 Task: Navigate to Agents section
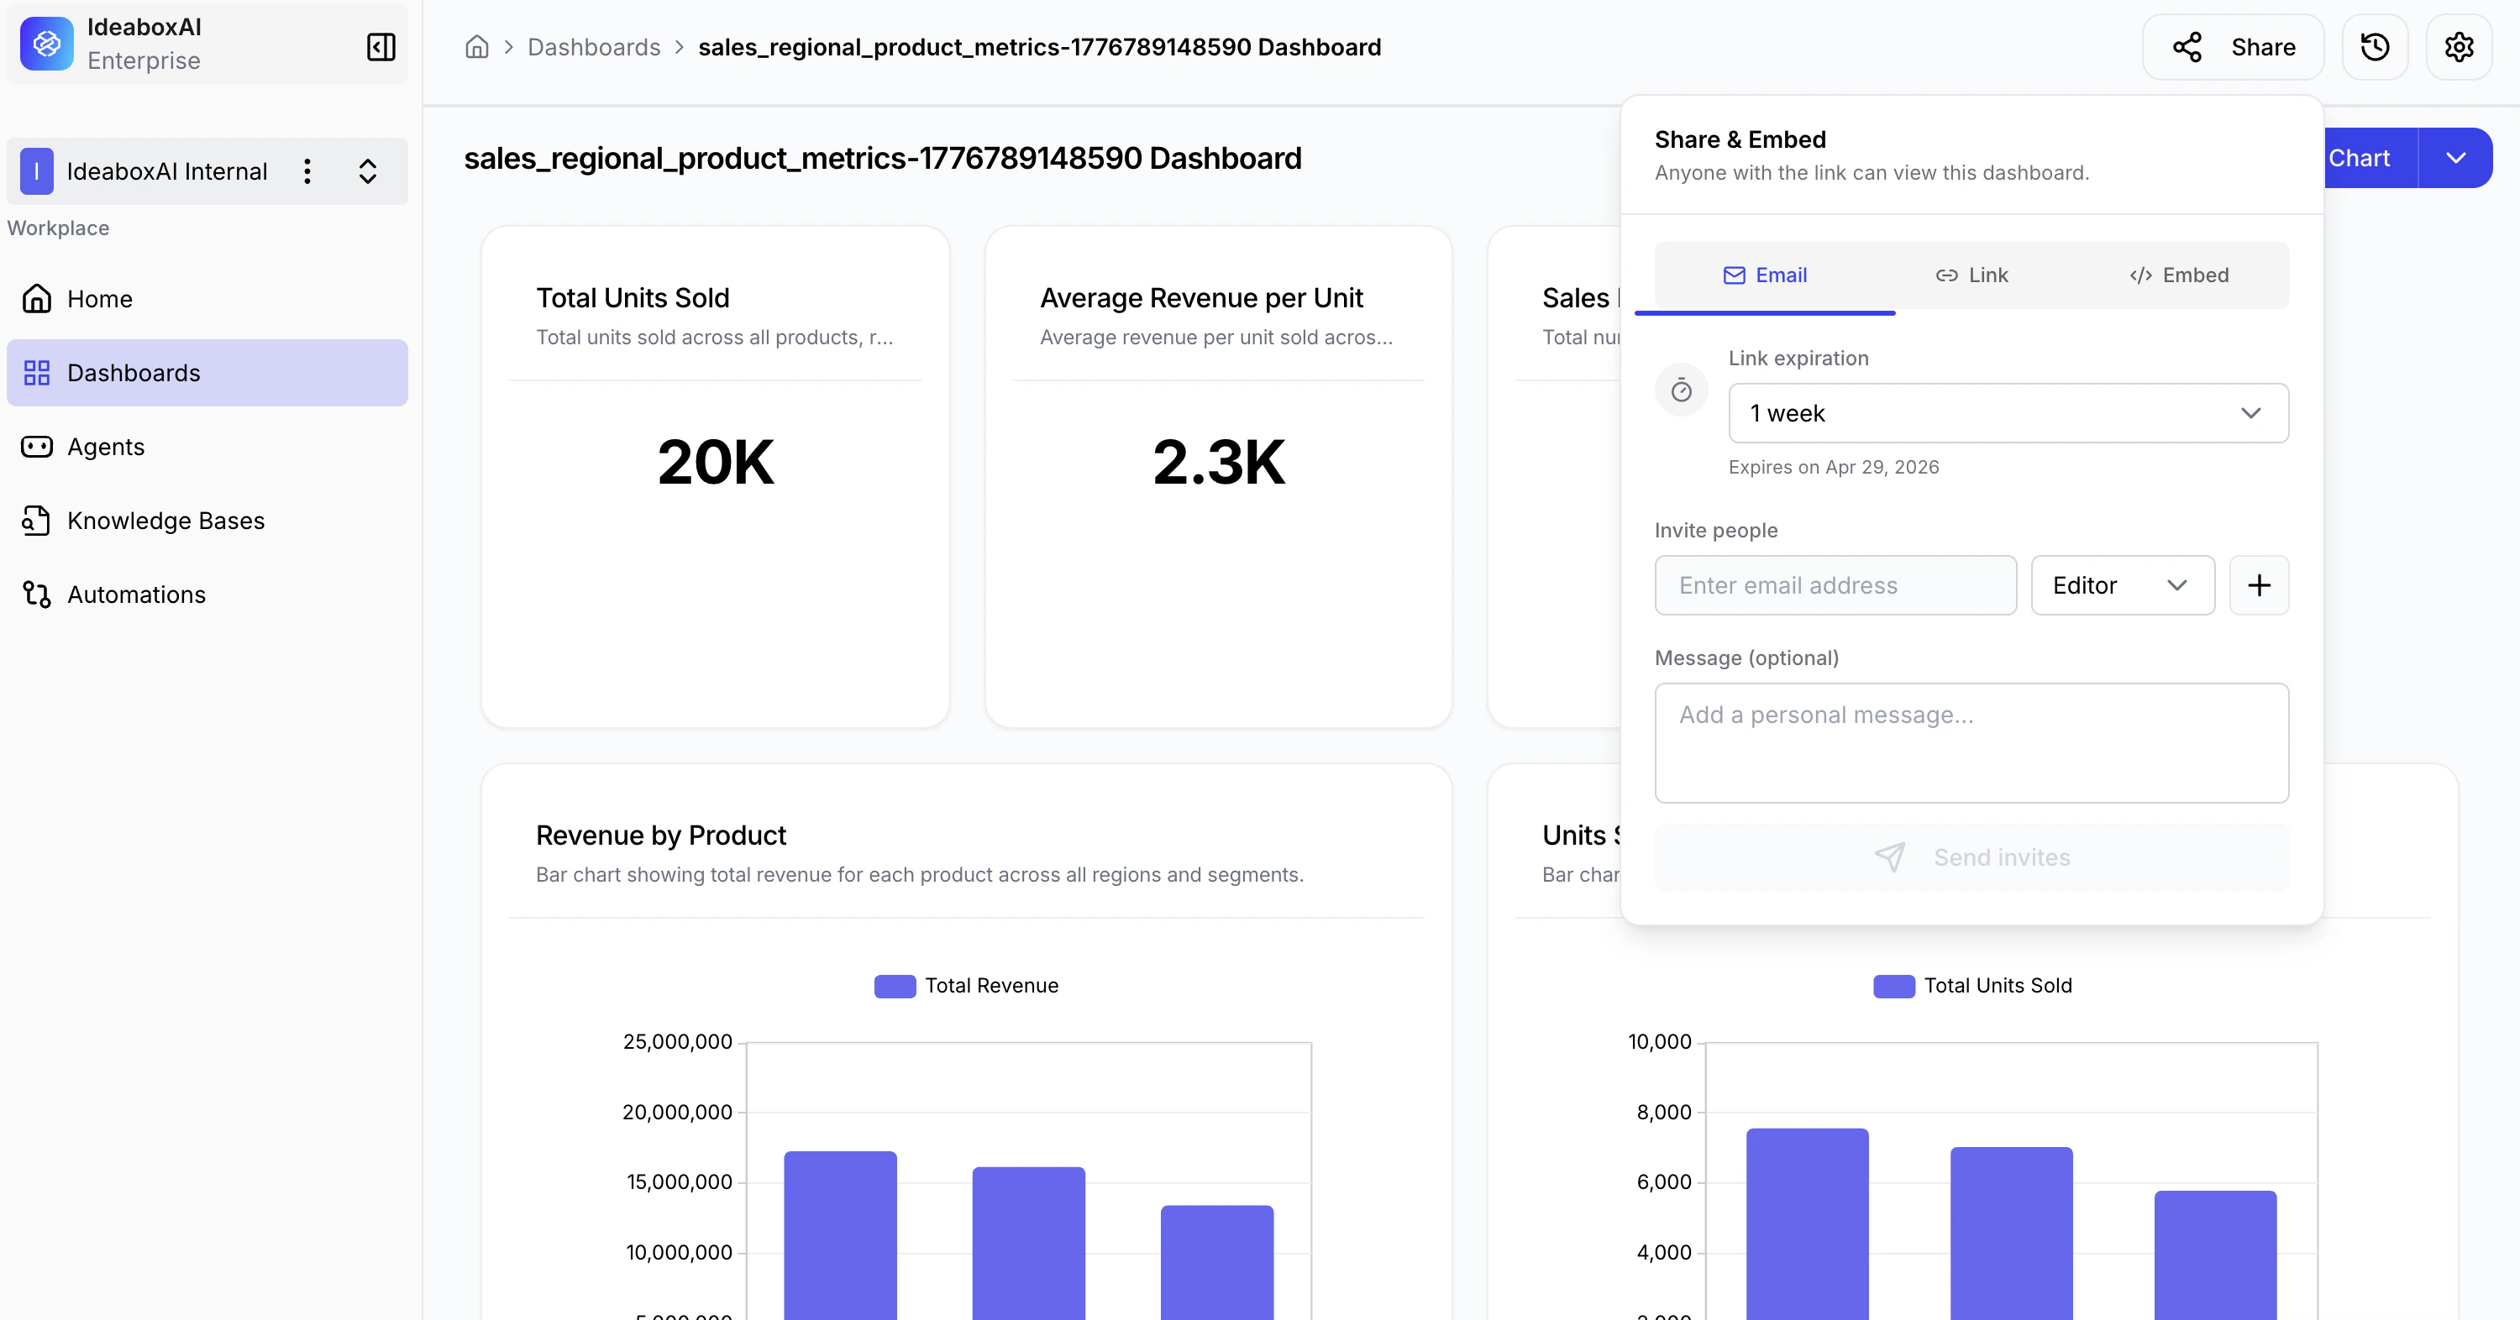[207, 447]
